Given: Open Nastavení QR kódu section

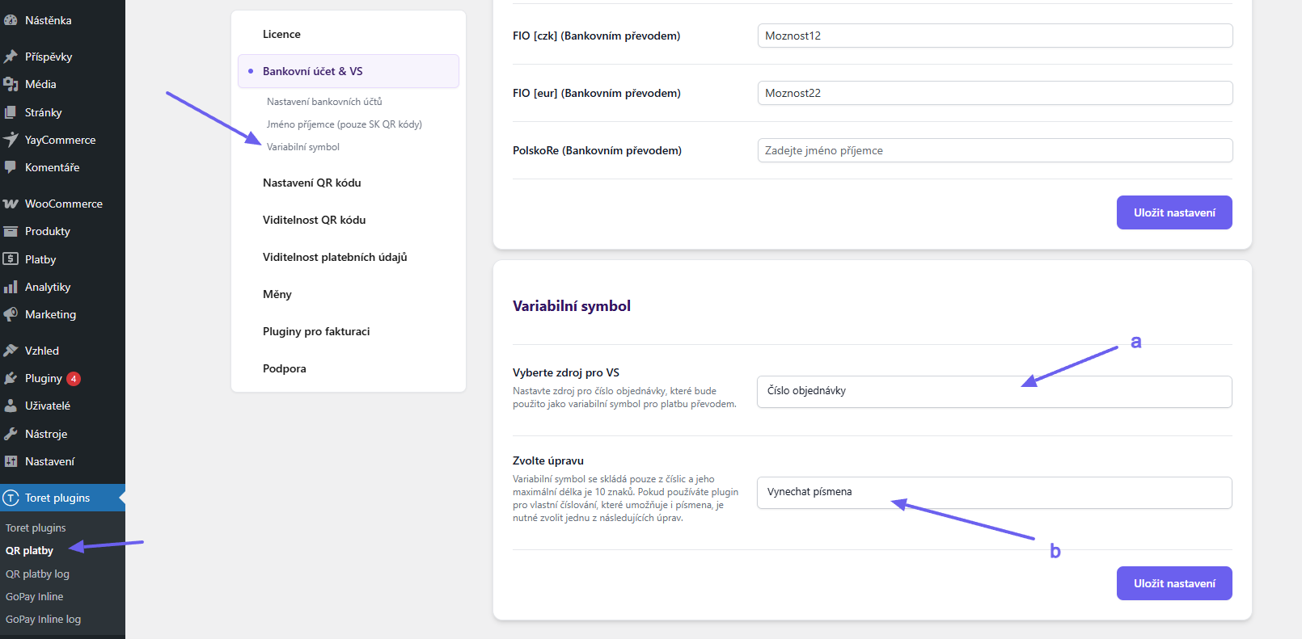Looking at the screenshot, I should [x=312, y=183].
